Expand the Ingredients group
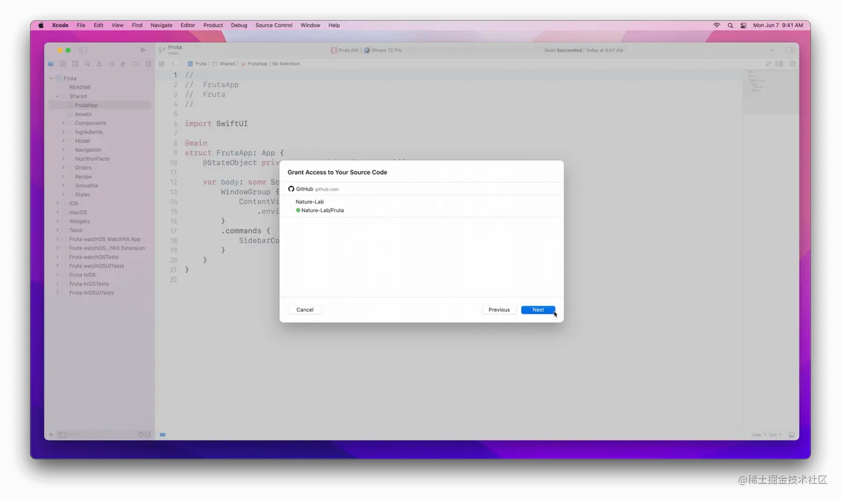Screen dimensions: 841x499 63,132
